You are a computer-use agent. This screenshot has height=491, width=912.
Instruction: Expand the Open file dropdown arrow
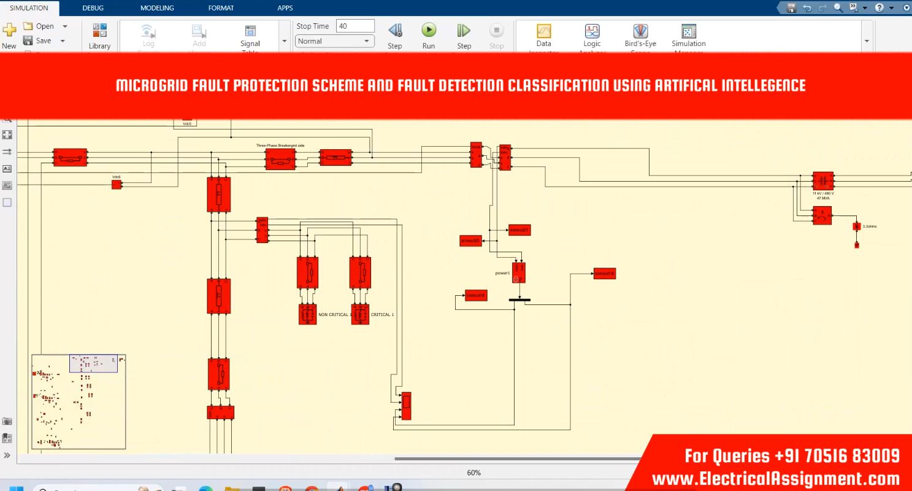[65, 26]
